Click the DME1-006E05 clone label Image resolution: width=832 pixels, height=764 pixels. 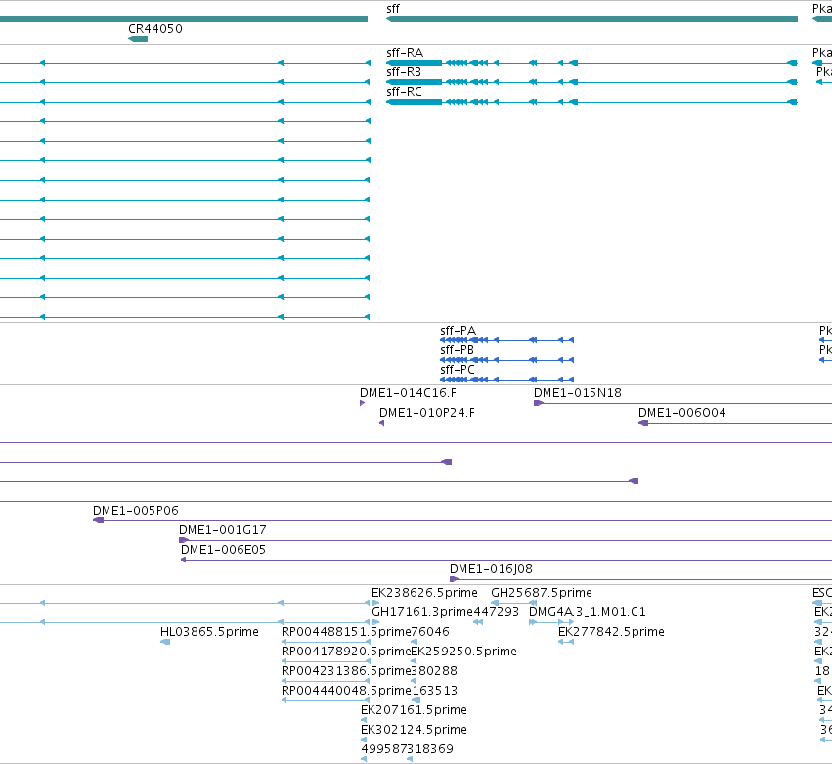coord(223,550)
